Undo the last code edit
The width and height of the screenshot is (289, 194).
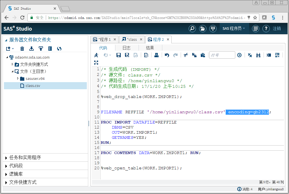point(167,55)
